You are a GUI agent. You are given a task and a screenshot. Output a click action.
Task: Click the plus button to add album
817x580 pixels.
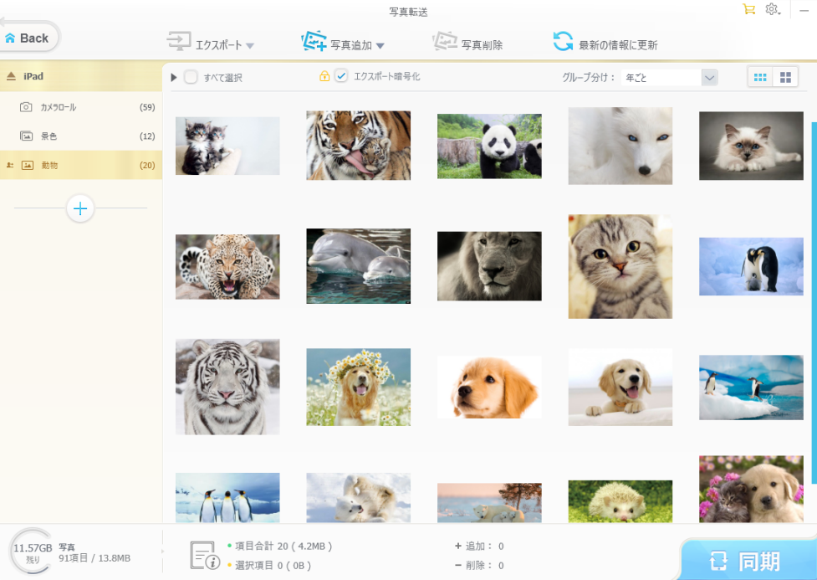point(80,208)
